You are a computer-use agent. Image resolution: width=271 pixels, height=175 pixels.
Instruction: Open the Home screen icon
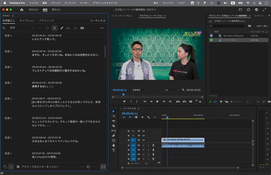(x=22, y=9)
